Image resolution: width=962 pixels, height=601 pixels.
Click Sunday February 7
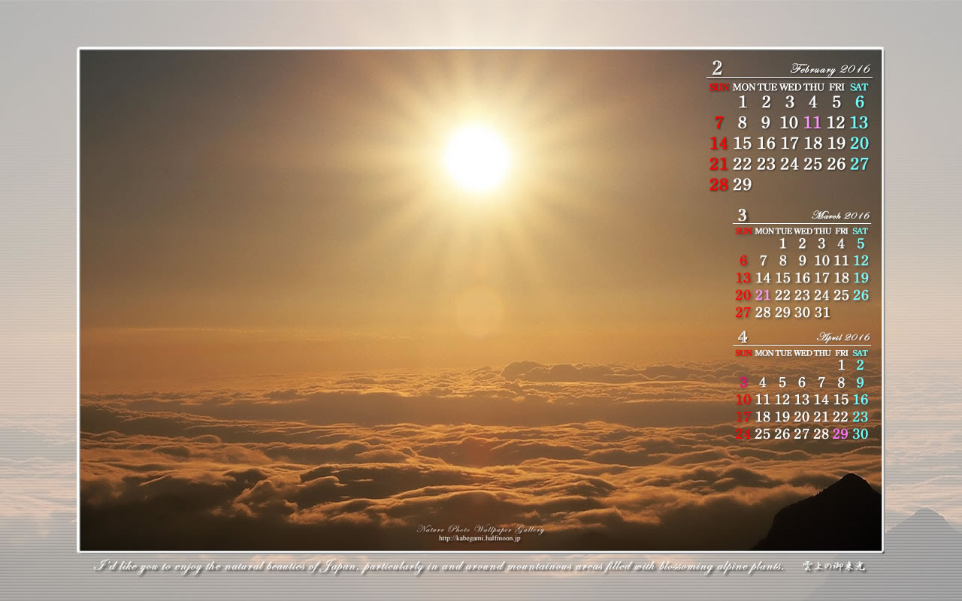point(719,122)
